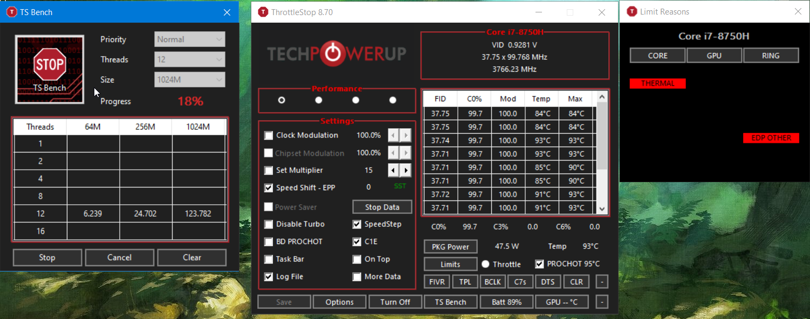Select the first Performance profile radio
The width and height of the screenshot is (810, 319).
pos(282,100)
